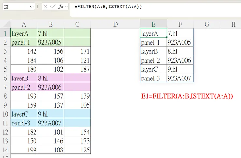Click cell E1 showing layerA result

click(x=153, y=33)
